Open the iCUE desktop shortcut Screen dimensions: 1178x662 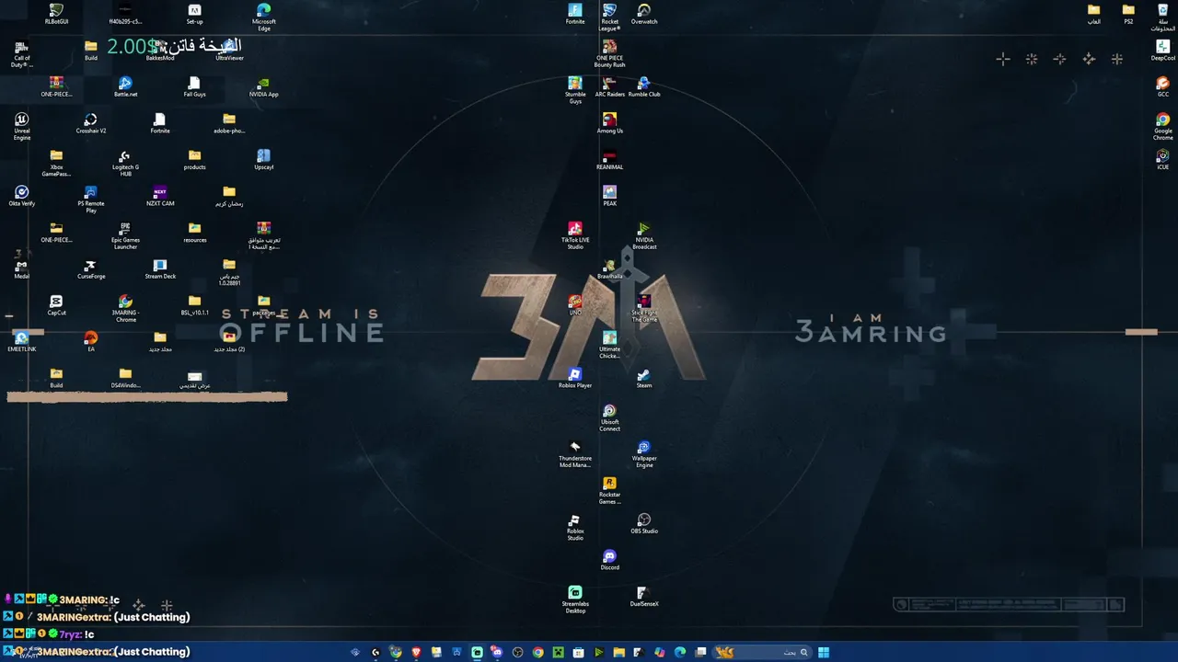click(x=1163, y=159)
